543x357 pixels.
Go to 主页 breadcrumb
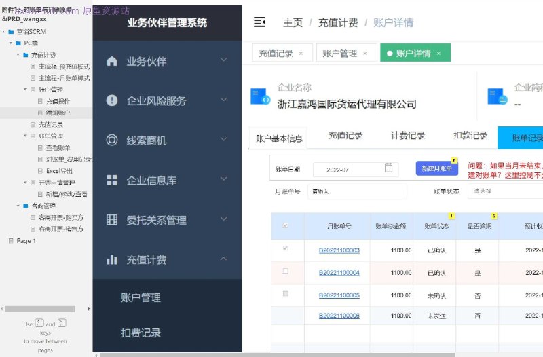293,23
